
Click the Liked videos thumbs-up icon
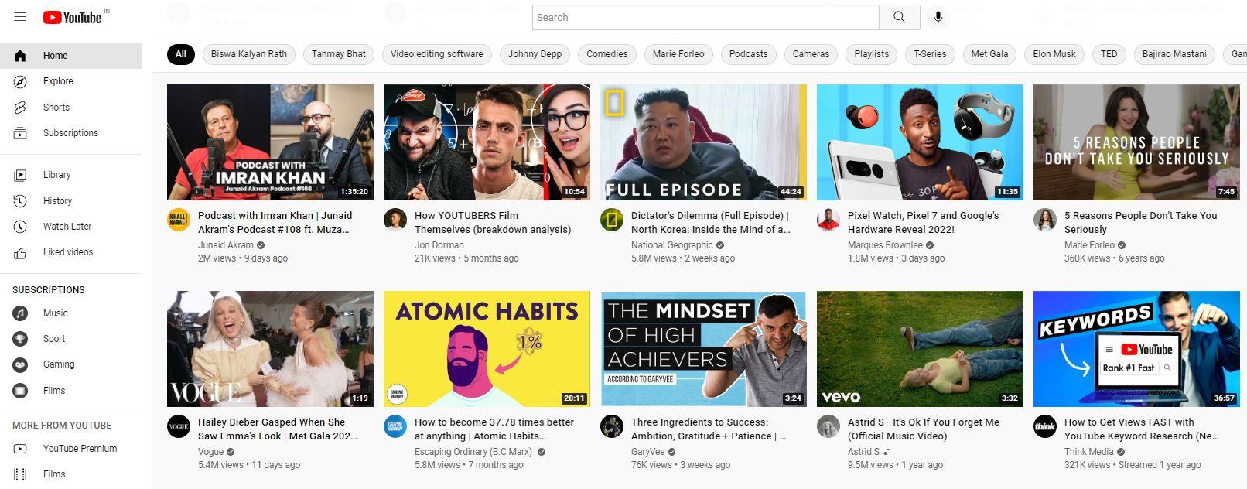click(20, 252)
